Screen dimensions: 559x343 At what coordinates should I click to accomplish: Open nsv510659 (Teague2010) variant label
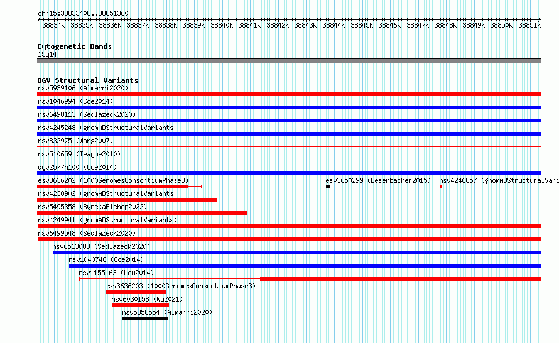(x=79, y=154)
